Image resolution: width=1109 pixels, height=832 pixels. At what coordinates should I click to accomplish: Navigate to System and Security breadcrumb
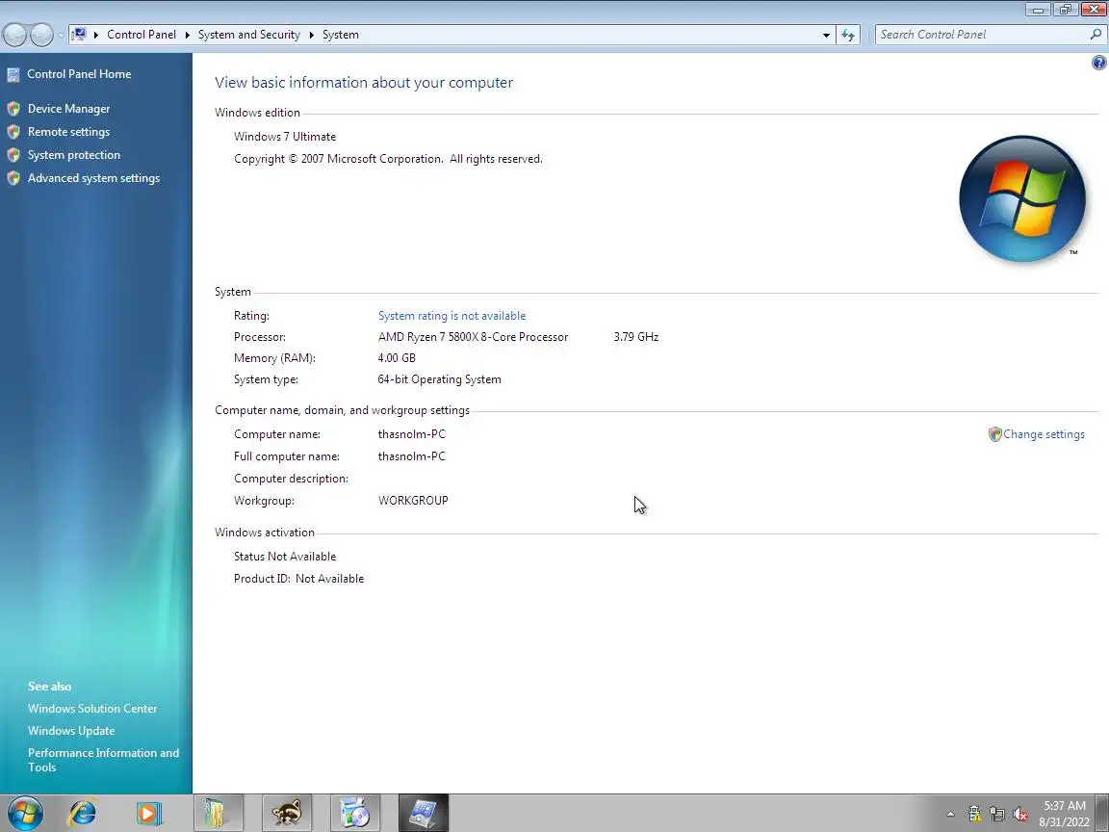coord(249,35)
